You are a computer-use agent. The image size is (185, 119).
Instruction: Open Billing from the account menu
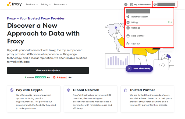click(149, 22)
